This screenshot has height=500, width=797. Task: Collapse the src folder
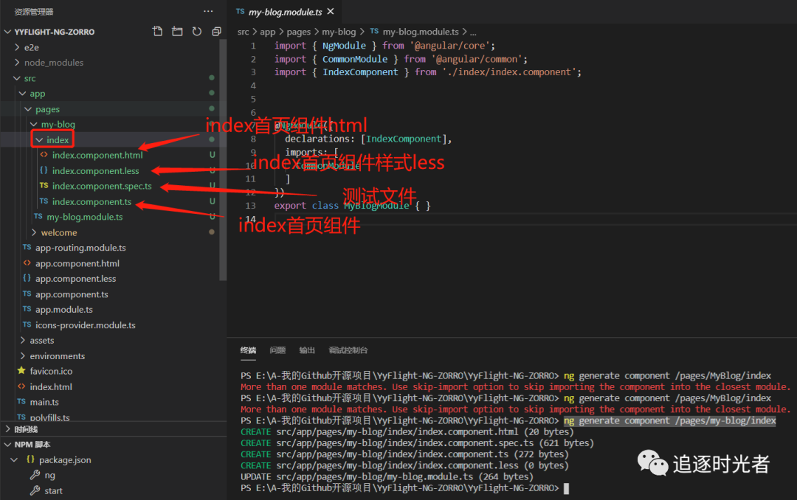(x=17, y=77)
